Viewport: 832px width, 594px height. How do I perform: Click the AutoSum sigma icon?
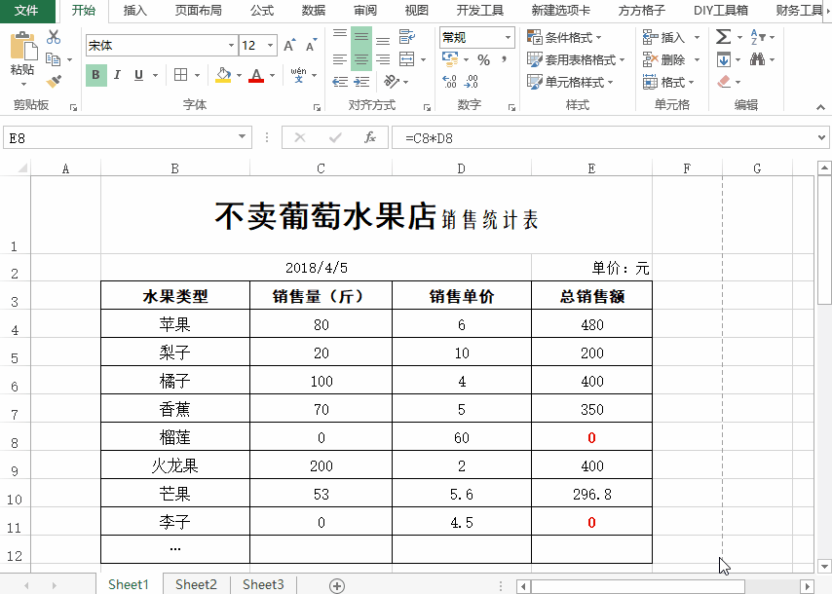pos(723,37)
